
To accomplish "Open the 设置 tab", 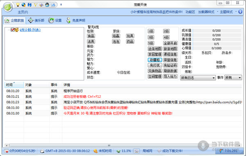I will [x=55, y=20].
